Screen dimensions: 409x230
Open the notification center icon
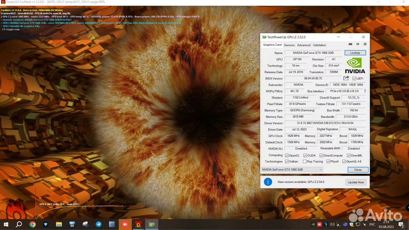click(402, 224)
